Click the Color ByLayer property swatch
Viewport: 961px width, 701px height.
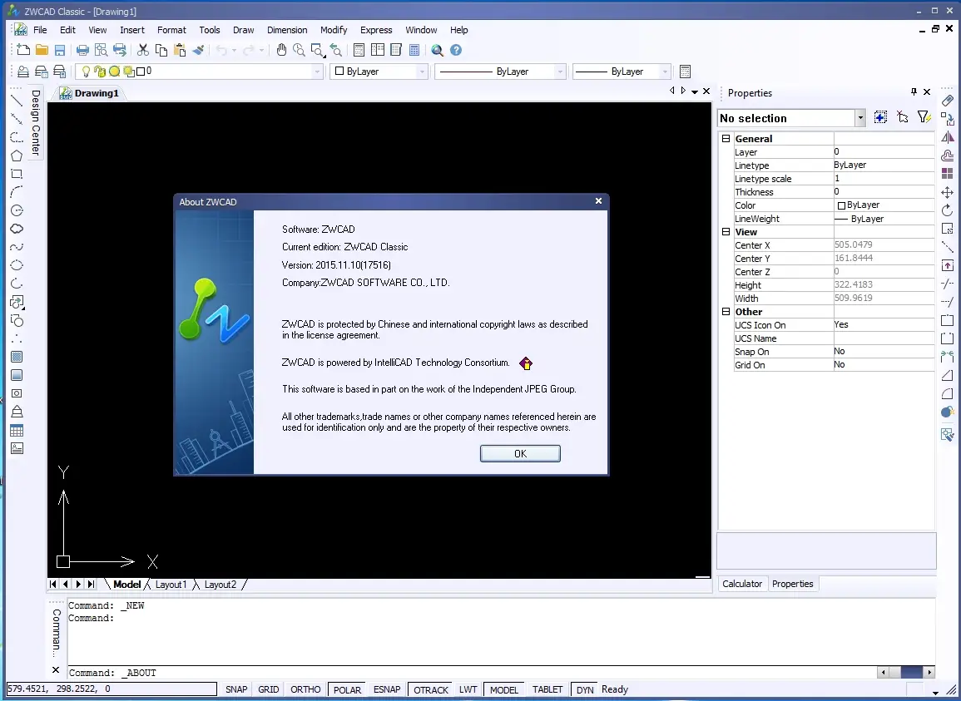(841, 205)
